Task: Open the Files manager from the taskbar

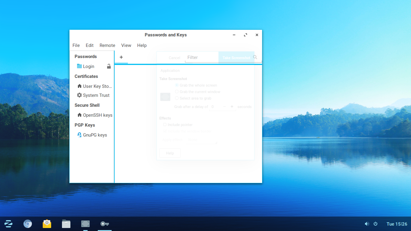Action: tap(66, 224)
